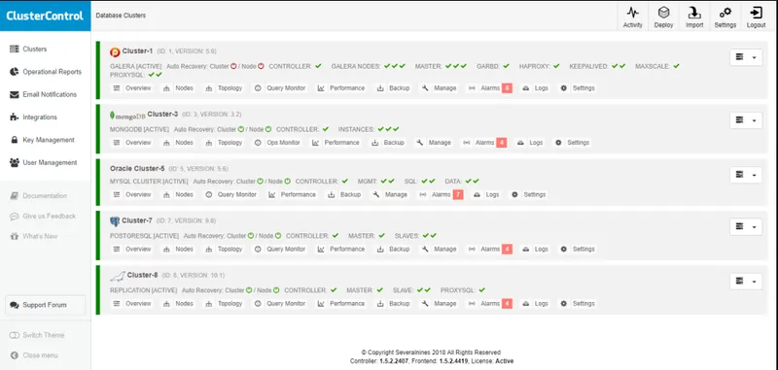Click the ClusterControl logo
This screenshot has height=370, width=778.
pyautogui.click(x=45, y=16)
